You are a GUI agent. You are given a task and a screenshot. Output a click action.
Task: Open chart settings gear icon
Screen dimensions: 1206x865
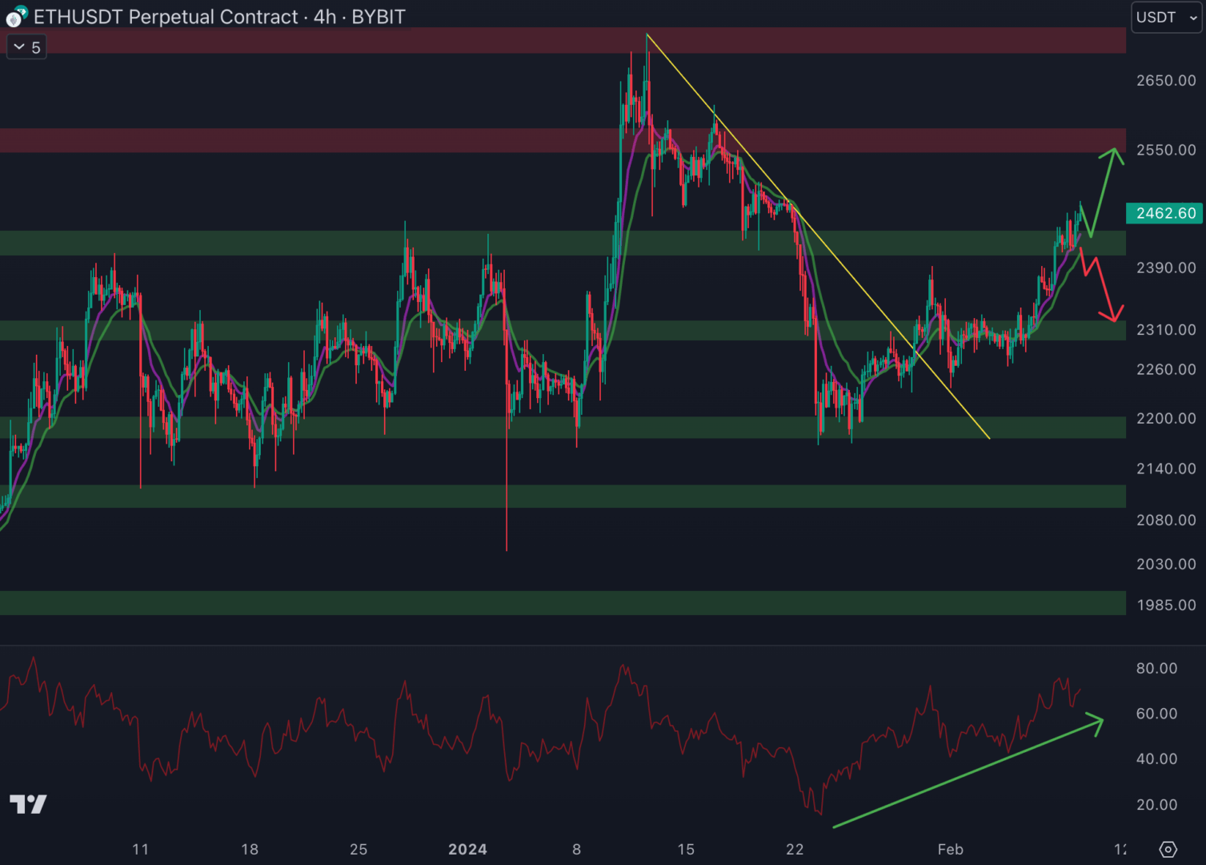click(x=1168, y=849)
